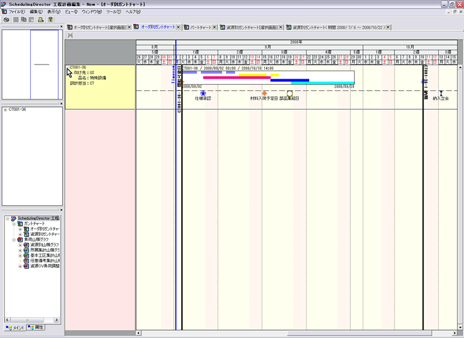Expand the 資源別山積グラフ tree node
This screenshot has height=338, width=464.
tap(20, 245)
